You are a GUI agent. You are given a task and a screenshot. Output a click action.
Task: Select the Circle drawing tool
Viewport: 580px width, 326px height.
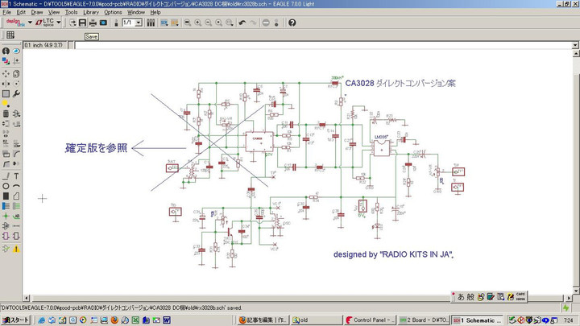pyautogui.click(x=6, y=186)
